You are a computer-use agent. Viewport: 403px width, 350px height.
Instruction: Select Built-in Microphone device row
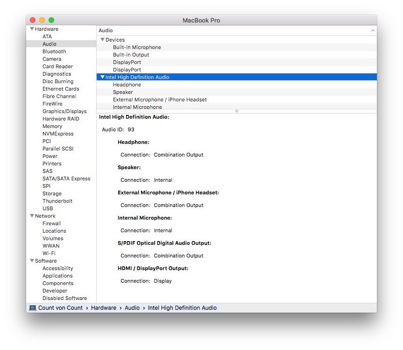[237, 47]
